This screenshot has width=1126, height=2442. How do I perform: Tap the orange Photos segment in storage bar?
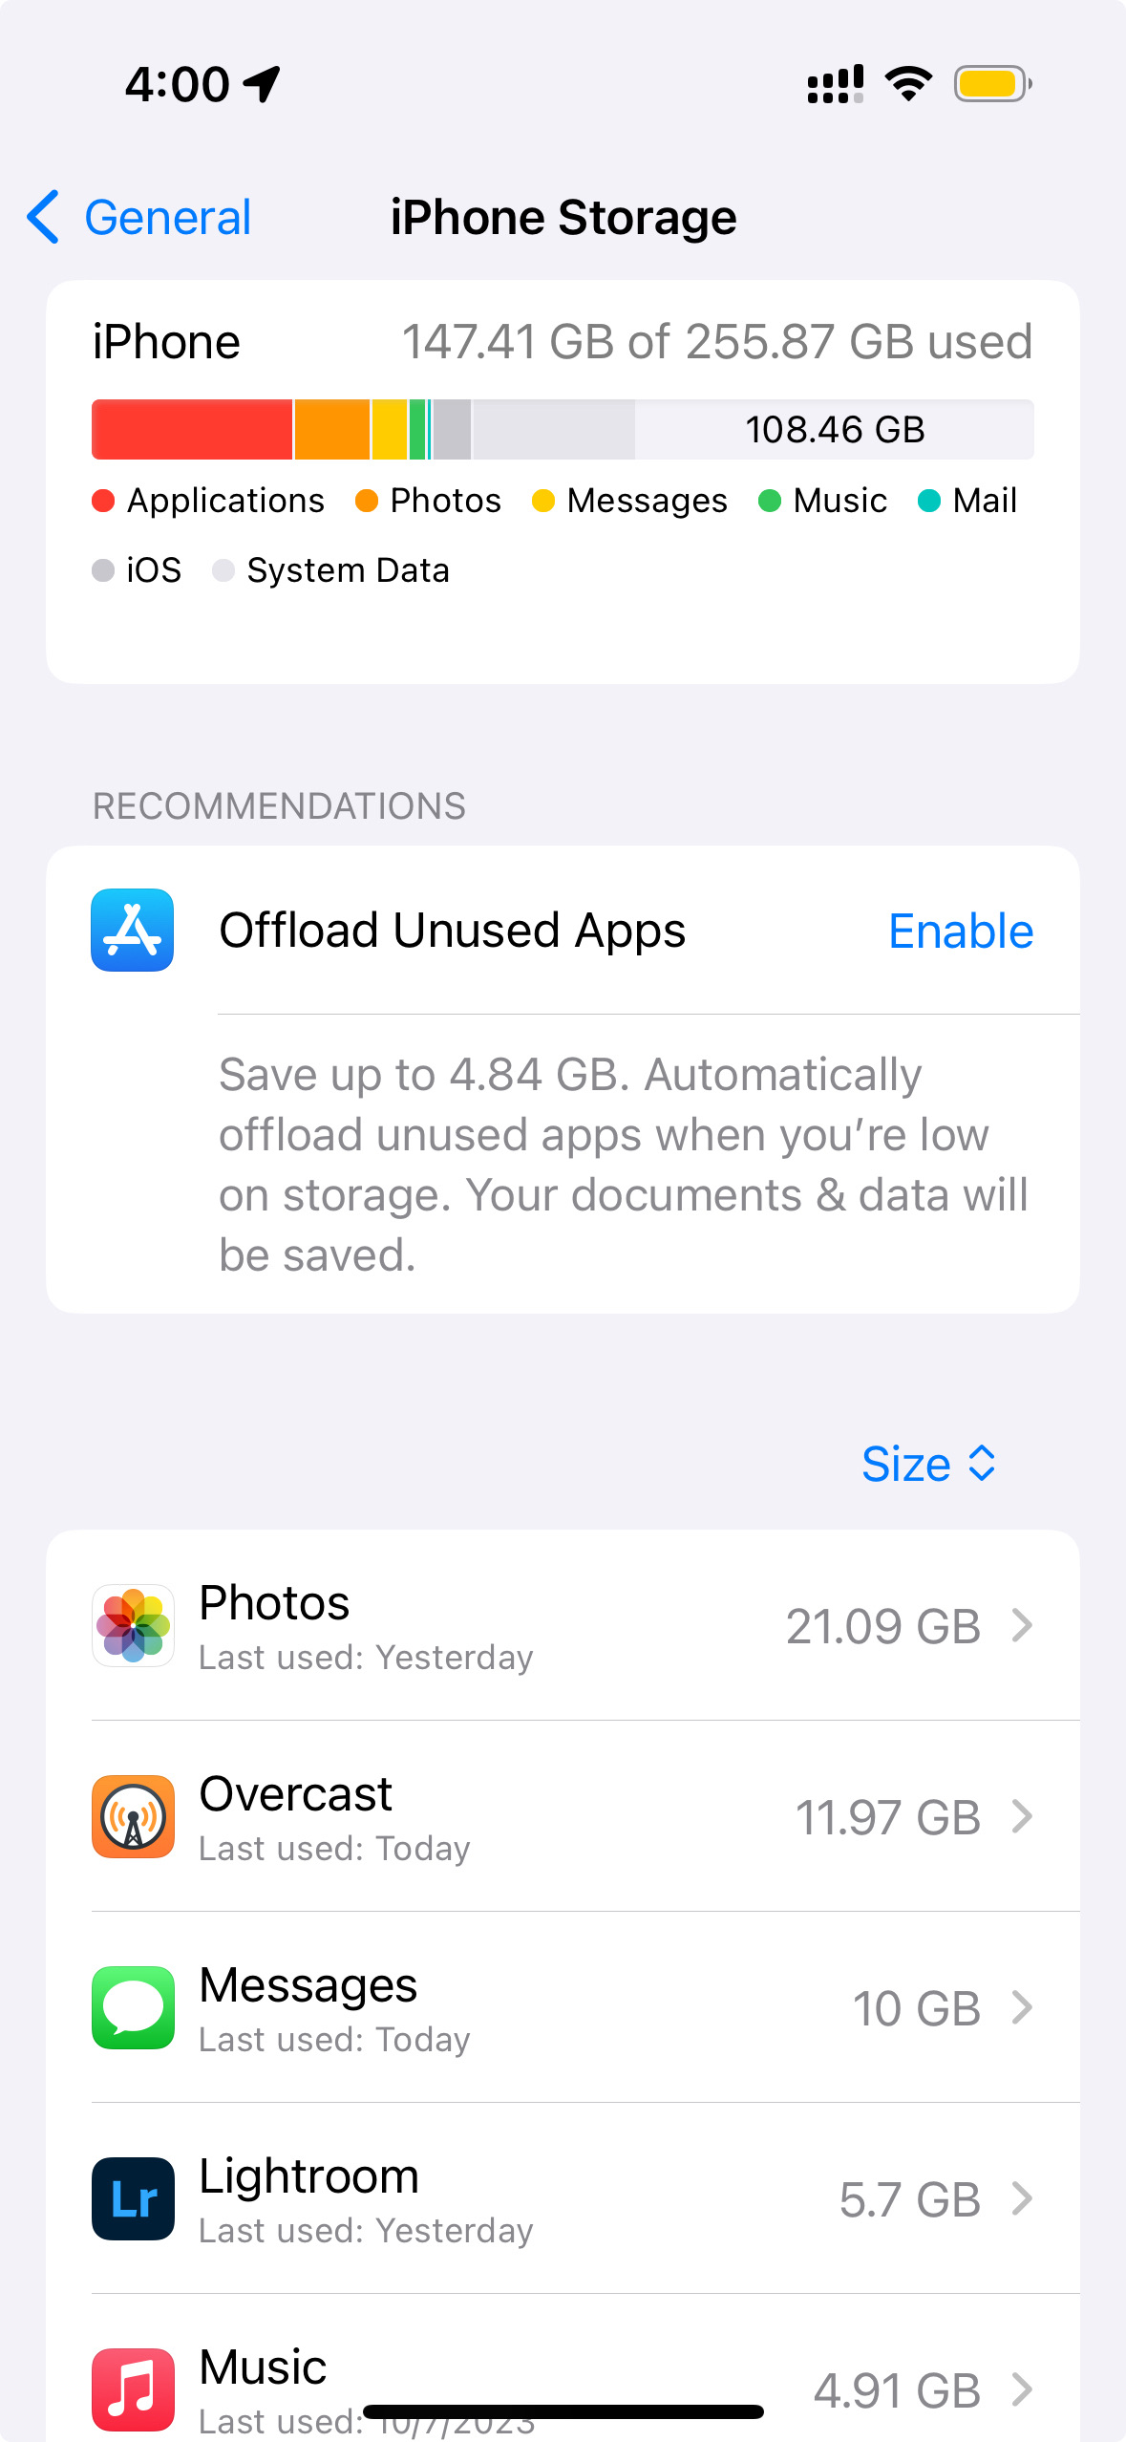[332, 430]
